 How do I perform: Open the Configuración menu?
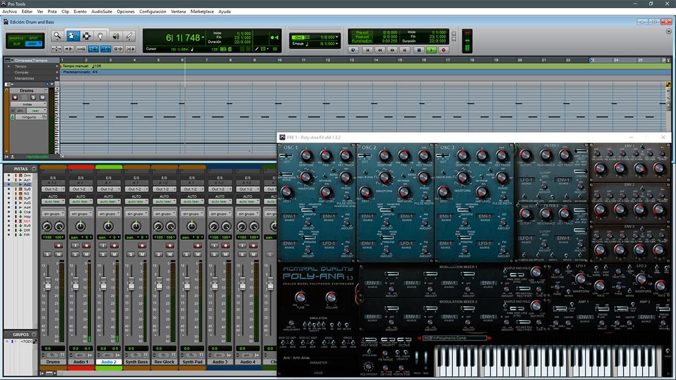pyautogui.click(x=153, y=11)
